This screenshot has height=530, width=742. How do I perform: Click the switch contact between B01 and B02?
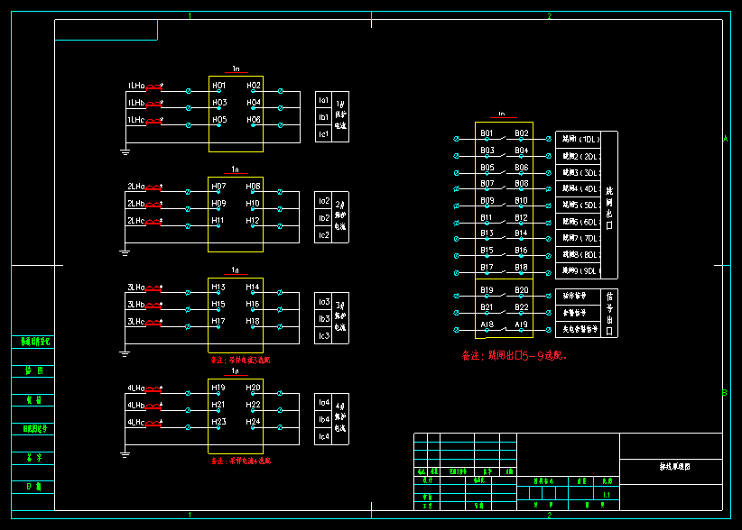coord(504,138)
